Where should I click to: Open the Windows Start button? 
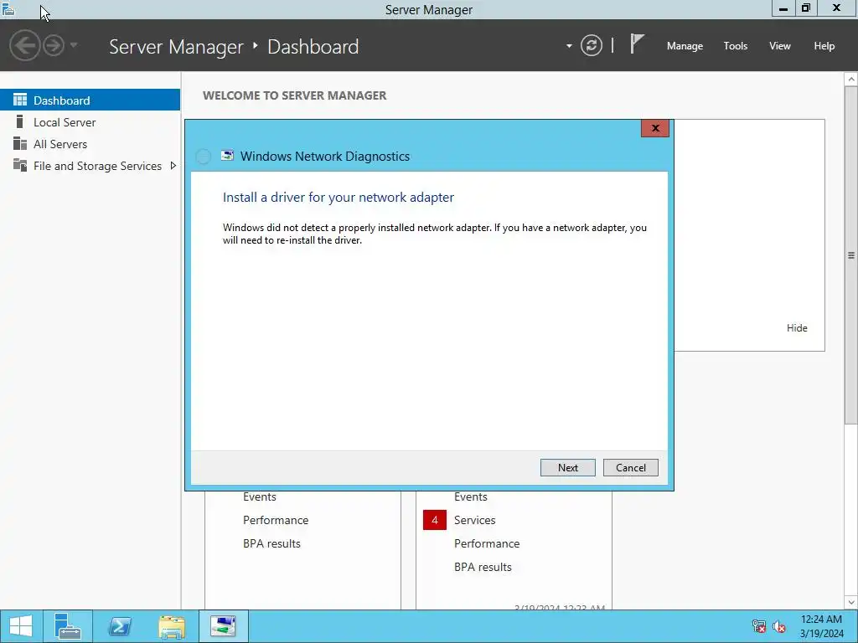pyautogui.click(x=21, y=626)
